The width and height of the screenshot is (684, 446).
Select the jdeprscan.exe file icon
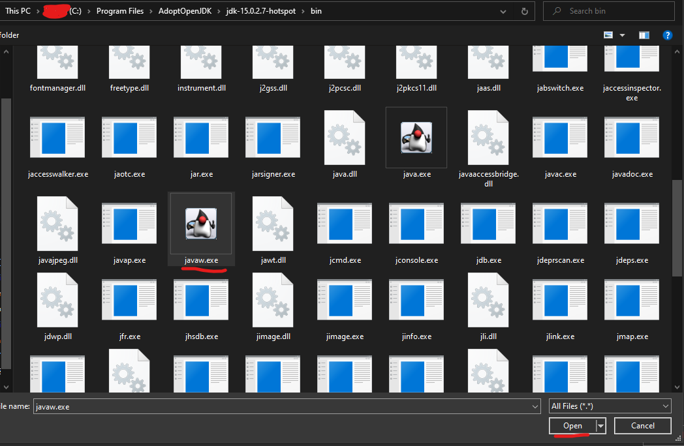(560, 223)
